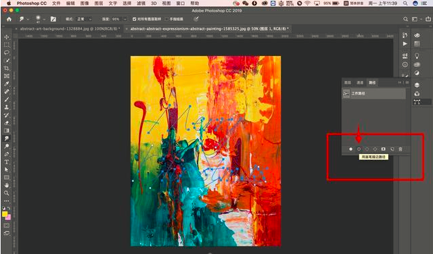Screen dimensions: 433x254
Task: Select the Clone Stamp tool
Action: (7, 107)
